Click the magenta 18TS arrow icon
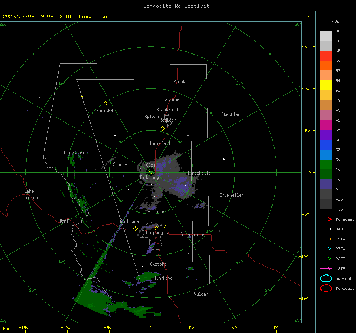 pyautogui.click(x=326, y=269)
